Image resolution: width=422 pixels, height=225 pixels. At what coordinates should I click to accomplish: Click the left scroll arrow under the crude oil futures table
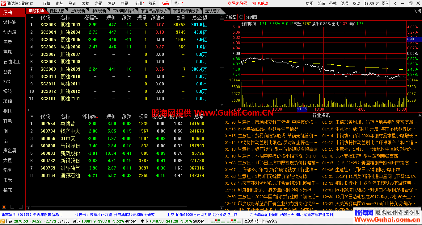pyautogui.click(x=28, y=110)
